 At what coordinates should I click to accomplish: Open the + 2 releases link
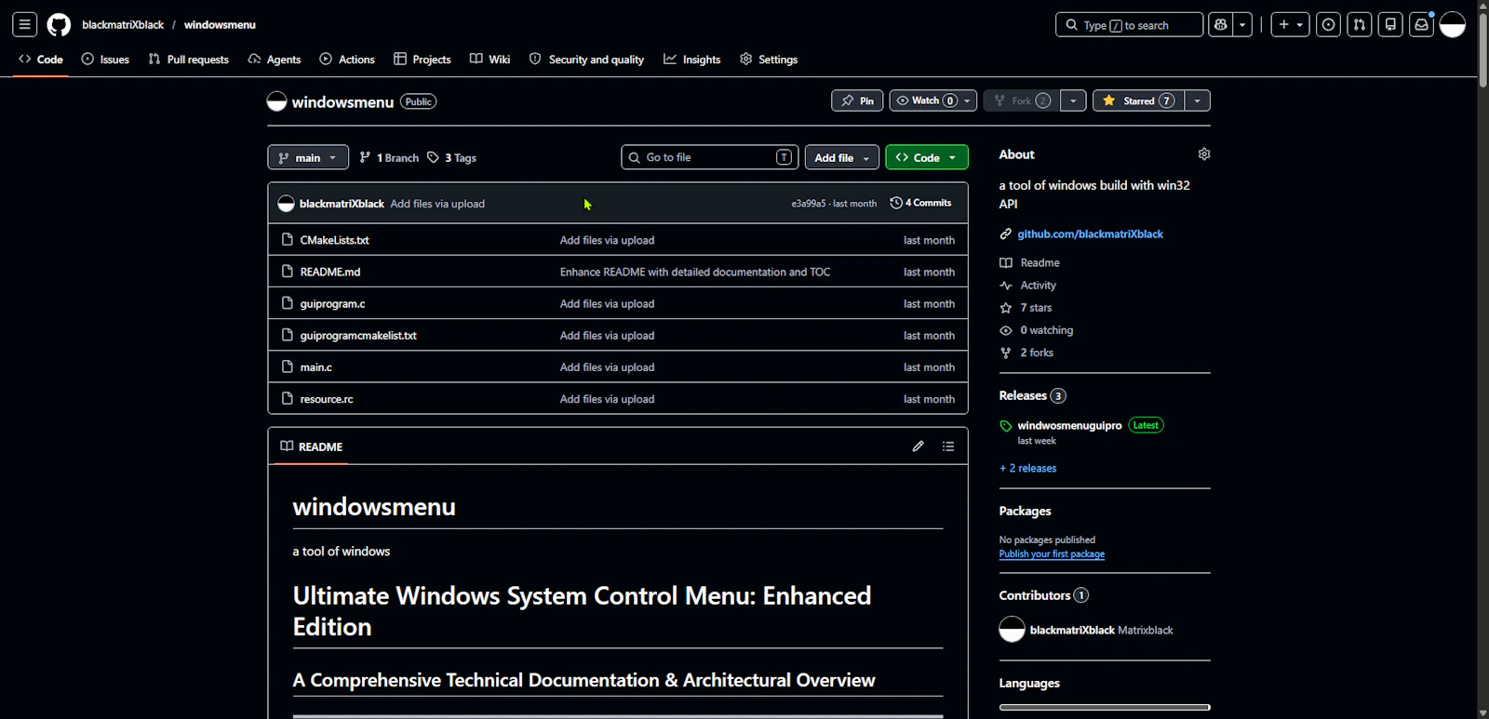click(1027, 469)
